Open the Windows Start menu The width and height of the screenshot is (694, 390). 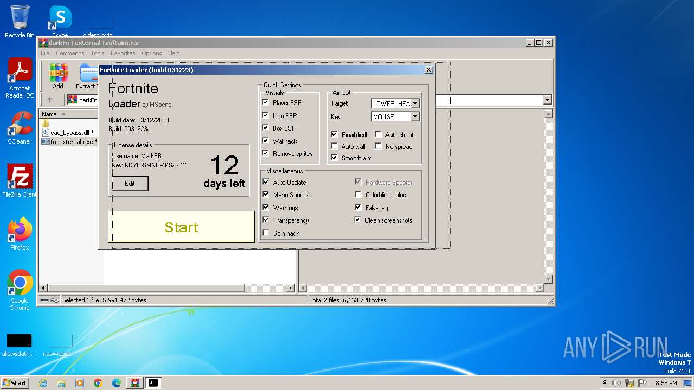(15, 383)
